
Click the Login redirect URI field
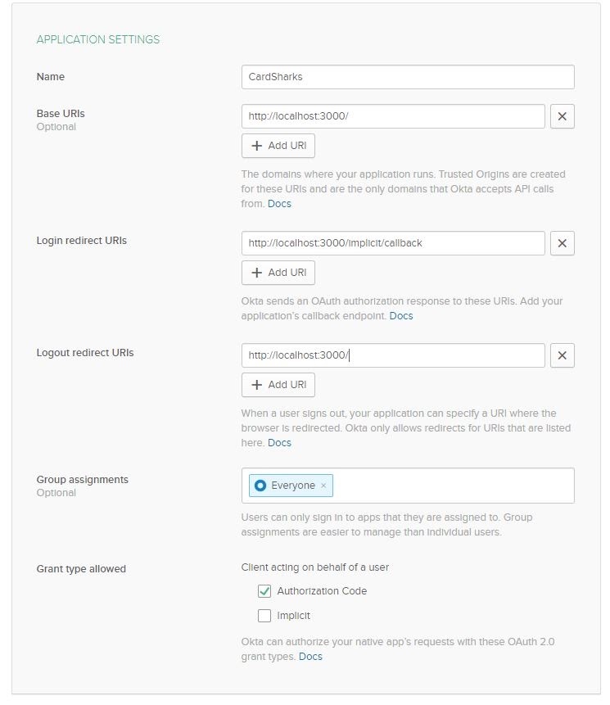pos(393,243)
